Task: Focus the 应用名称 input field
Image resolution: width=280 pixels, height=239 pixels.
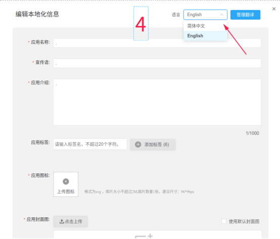Action: pos(157,43)
